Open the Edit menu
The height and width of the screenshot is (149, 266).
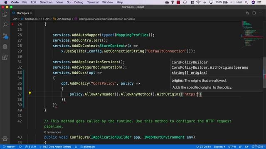(x=33, y=2)
